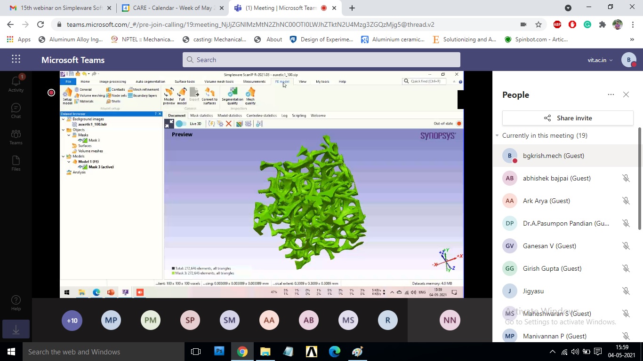Screen dimensions: 643x361
Task: Toggle the Live 3D switch in shared view
Action: pos(181,124)
